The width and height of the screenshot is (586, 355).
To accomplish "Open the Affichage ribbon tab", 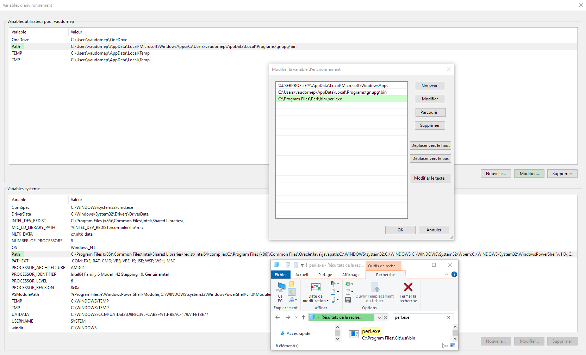I will point(351,275).
